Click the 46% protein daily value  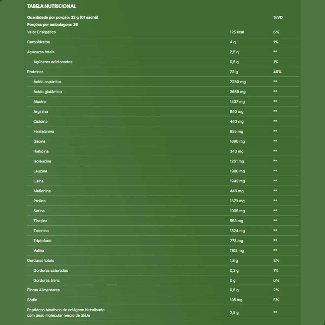coord(277,72)
